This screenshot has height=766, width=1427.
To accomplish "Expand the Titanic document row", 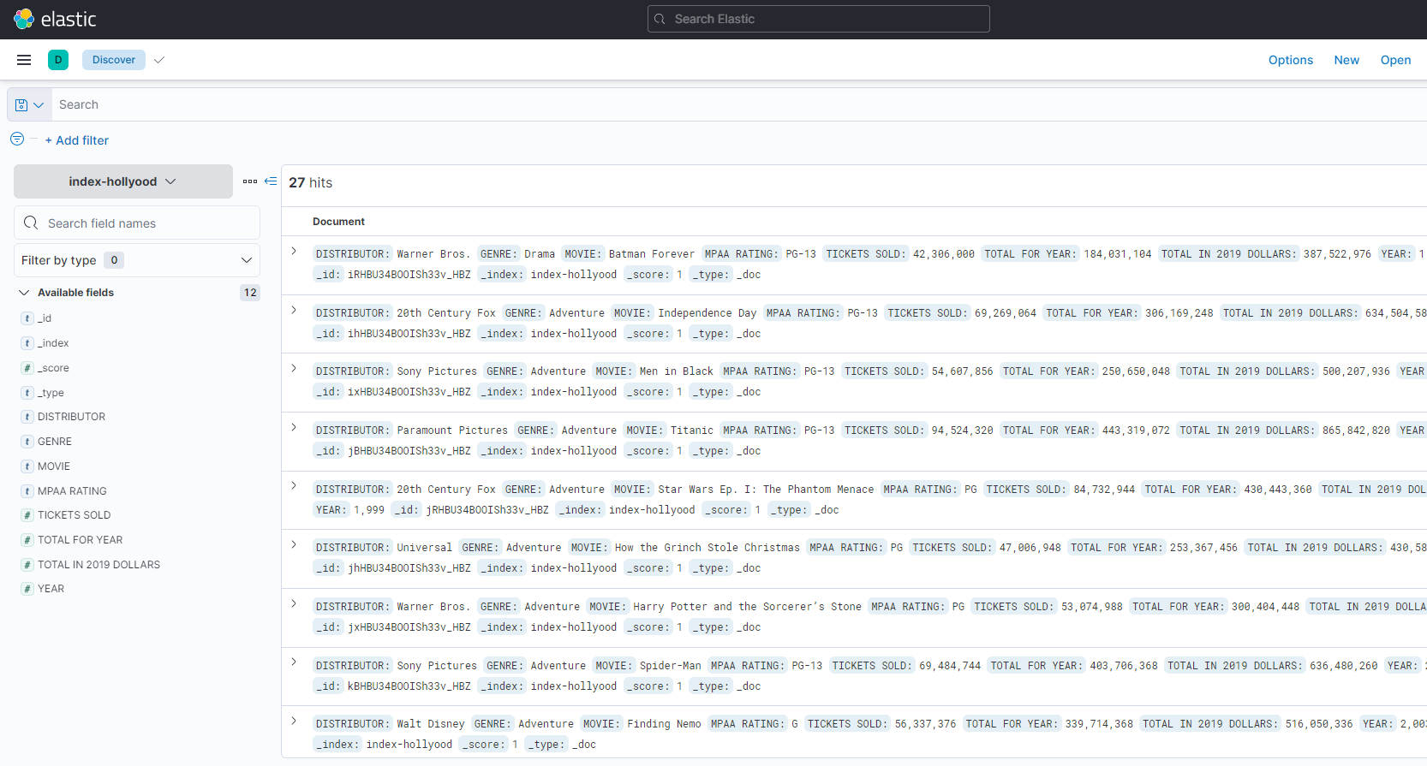I will pos(294,427).
